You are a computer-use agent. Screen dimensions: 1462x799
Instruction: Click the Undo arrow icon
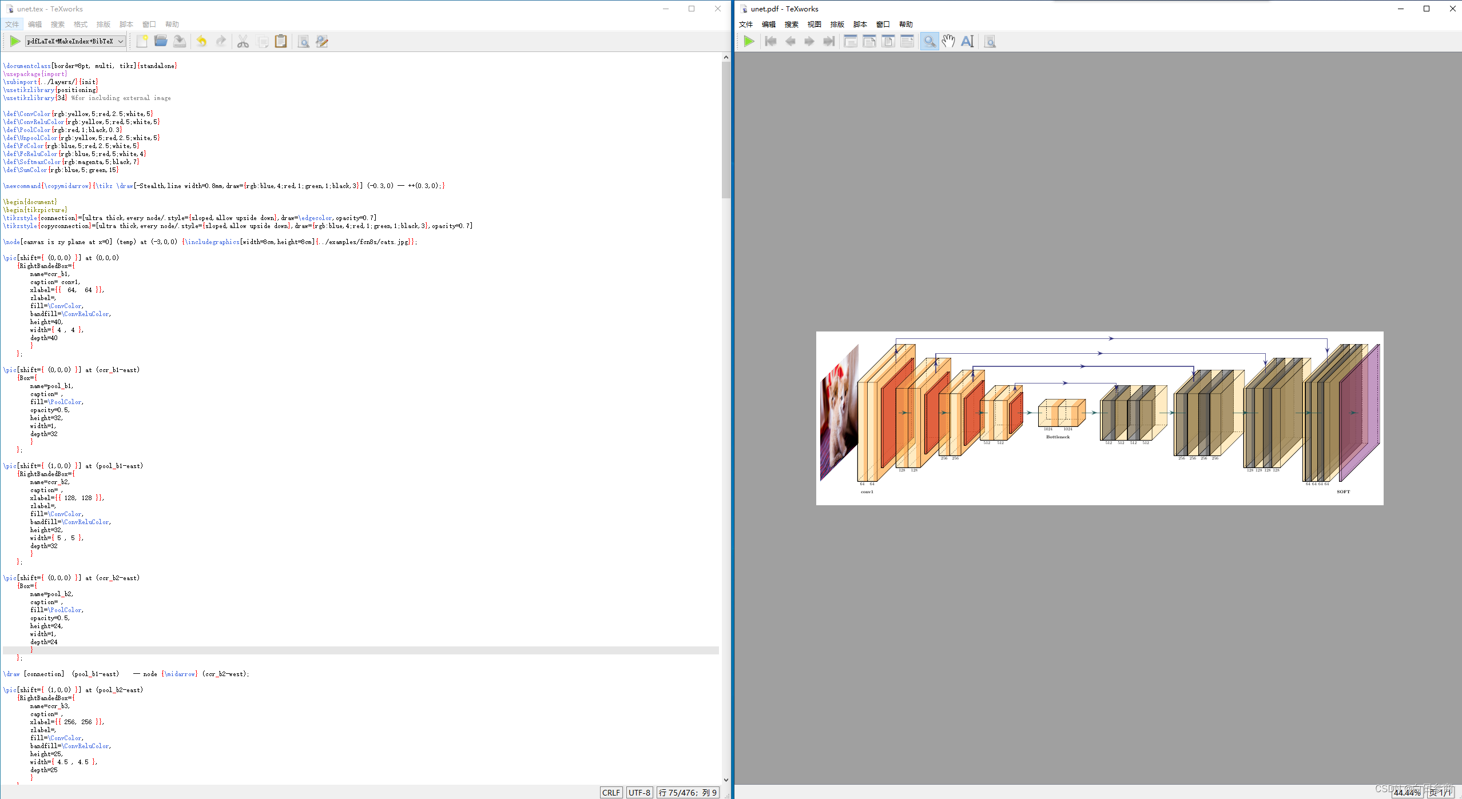pyautogui.click(x=201, y=41)
